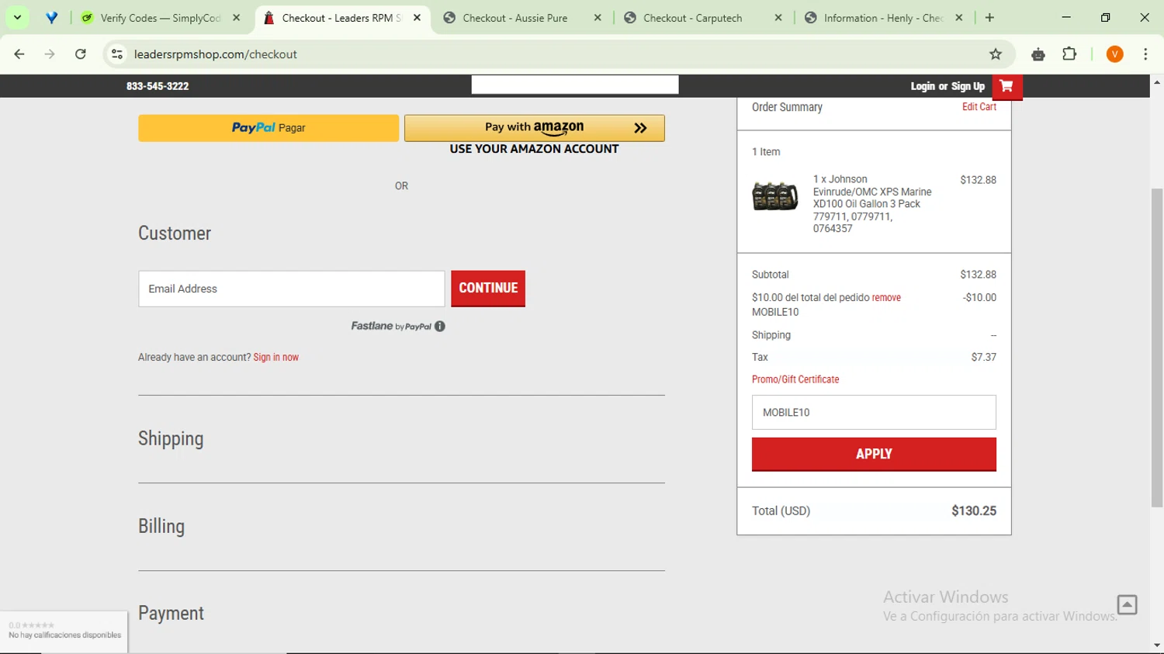Click the red CONTINUE button
Viewport: 1164px width, 654px height.
click(x=488, y=289)
